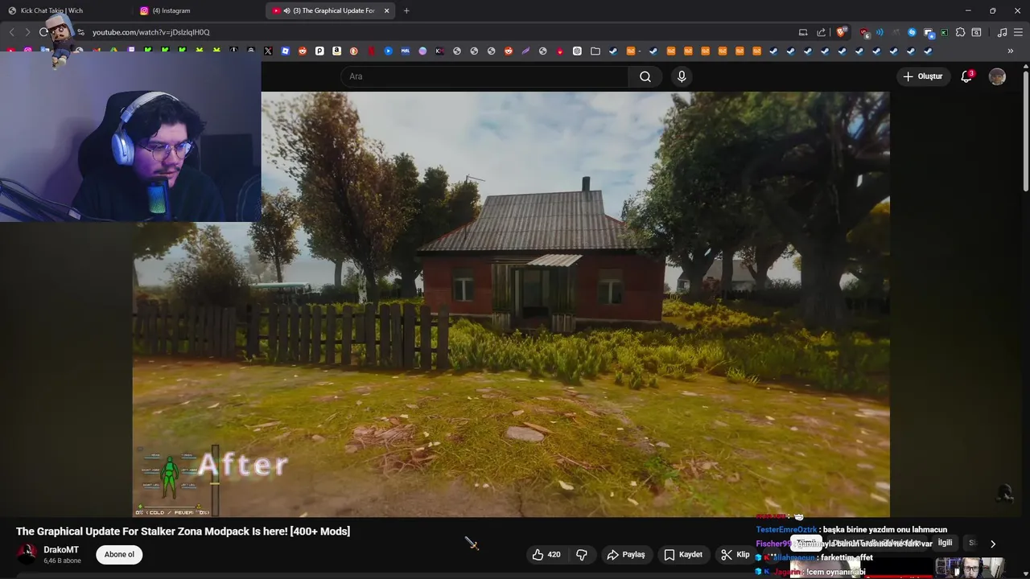This screenshot has width=1030, height=579.
Task: Select the İlgili filter chip
Action: 945,543
